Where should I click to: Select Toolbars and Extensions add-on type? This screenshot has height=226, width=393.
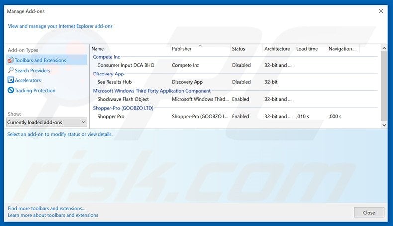[47, 60]
